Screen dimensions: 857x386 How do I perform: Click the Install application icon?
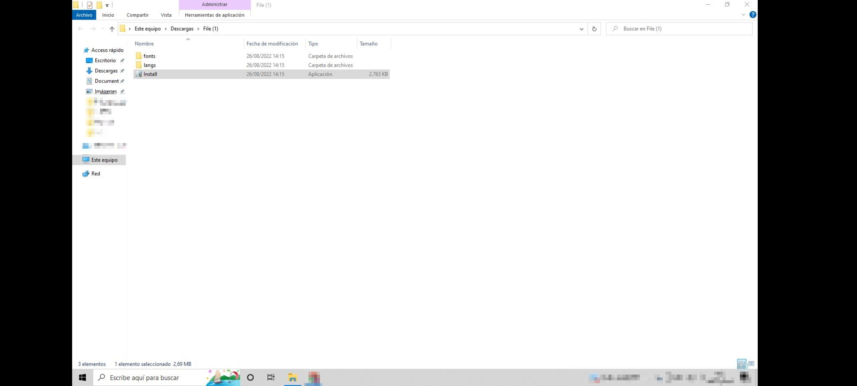point(139,74)
